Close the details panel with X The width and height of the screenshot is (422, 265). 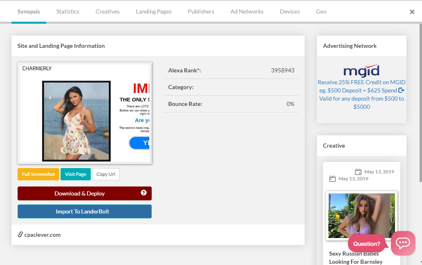(x=412, y=12)
